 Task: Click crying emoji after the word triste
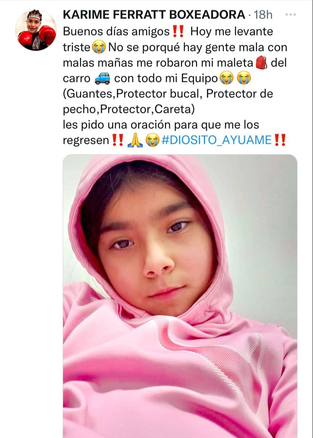(x=99, y=47)
